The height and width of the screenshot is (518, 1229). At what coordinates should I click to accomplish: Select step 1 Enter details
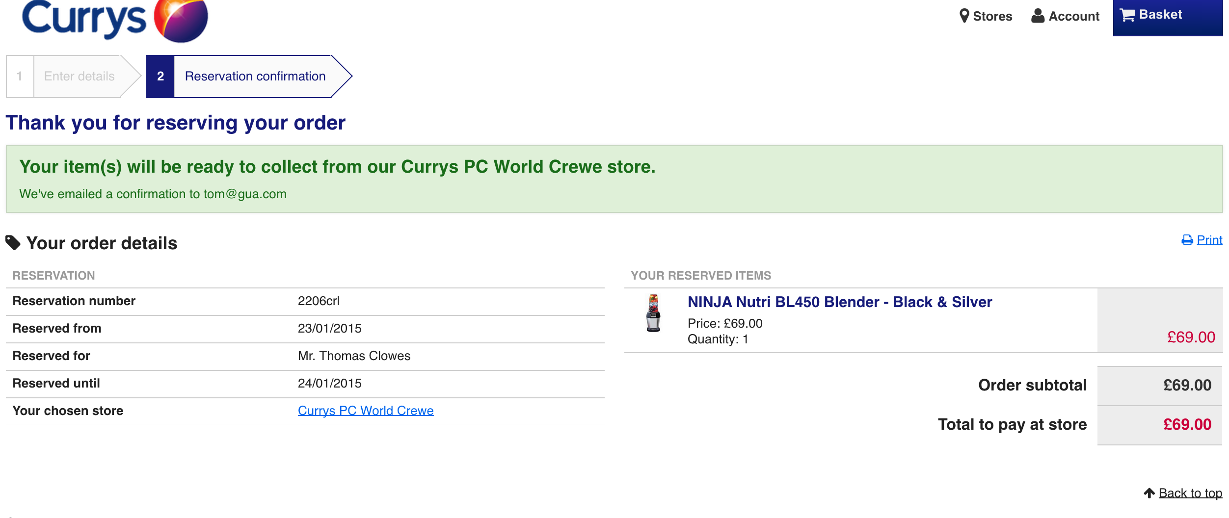click(74, 76)
